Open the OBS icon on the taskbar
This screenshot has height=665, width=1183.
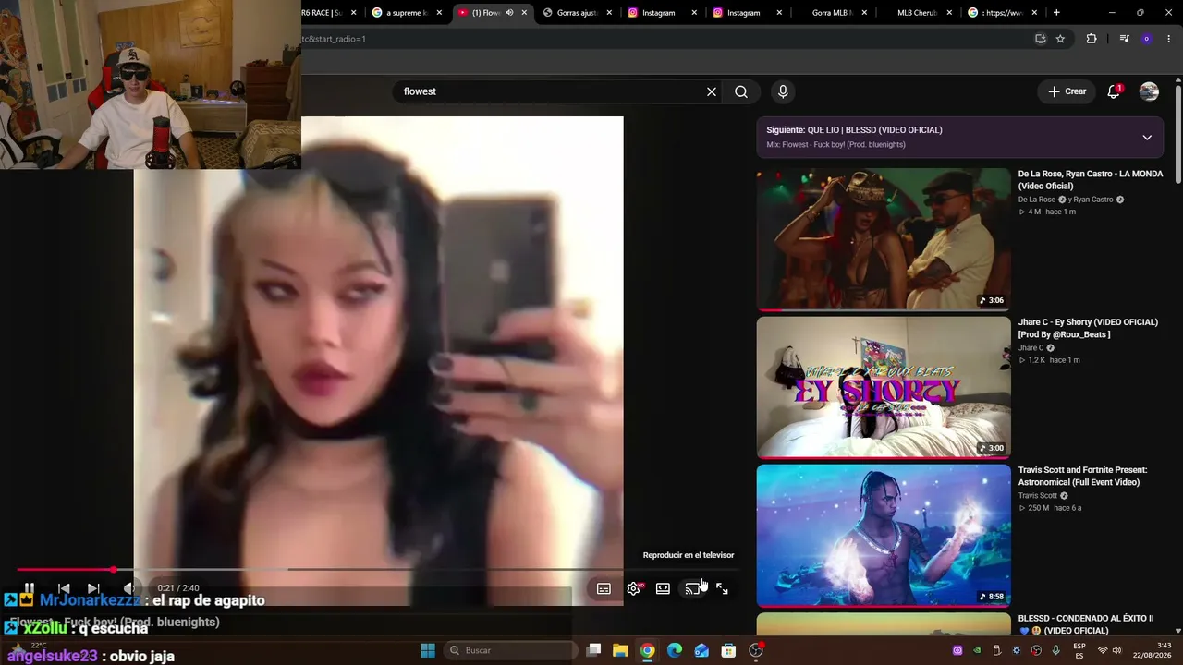point(756,650)
